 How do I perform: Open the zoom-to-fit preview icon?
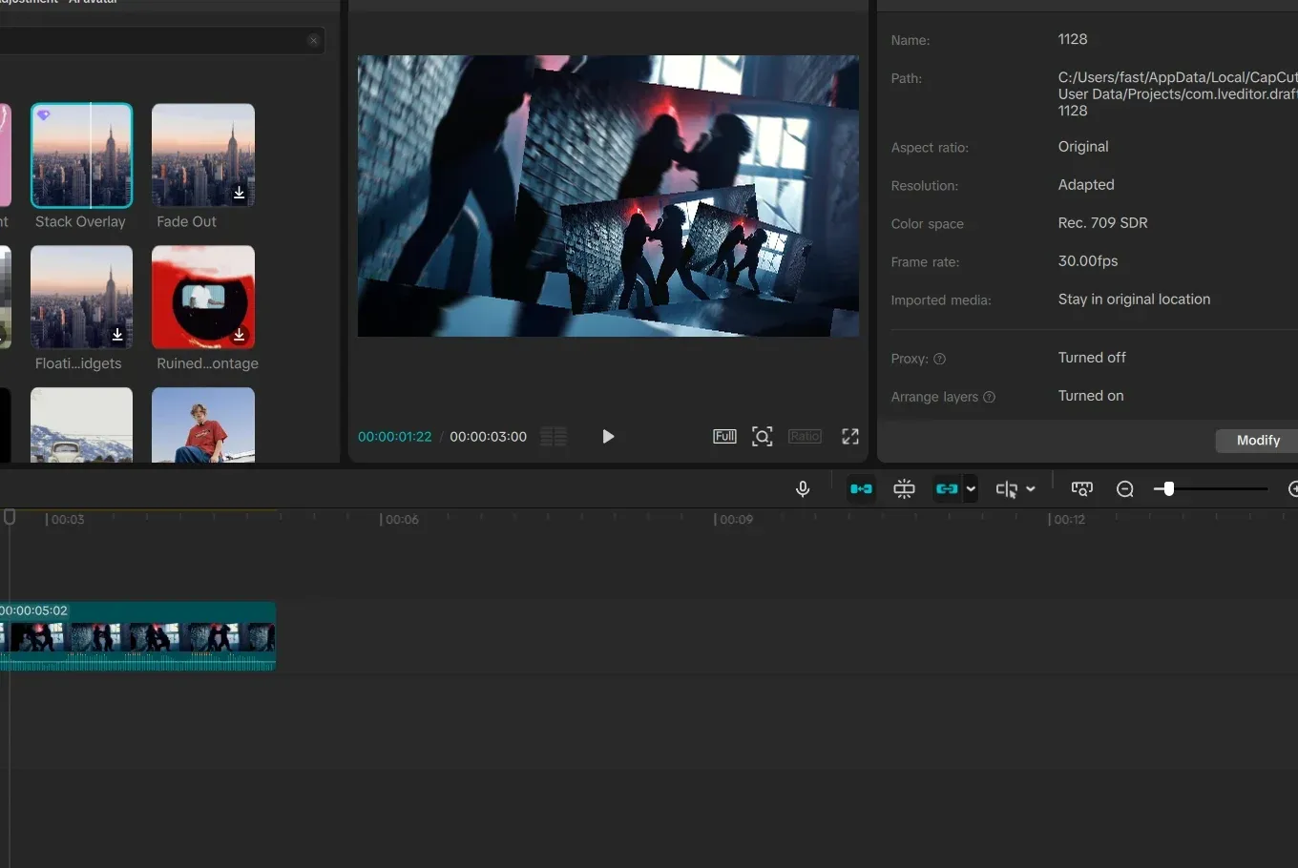pyautogui.click(x=762, y=437)
